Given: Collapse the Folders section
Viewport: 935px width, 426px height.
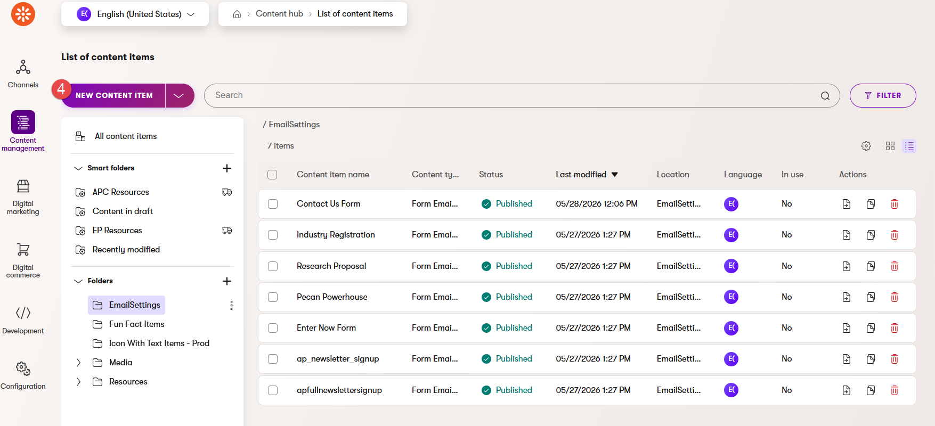Looking at the screenshot, I should pyautogui.click(x=78, y=281).
